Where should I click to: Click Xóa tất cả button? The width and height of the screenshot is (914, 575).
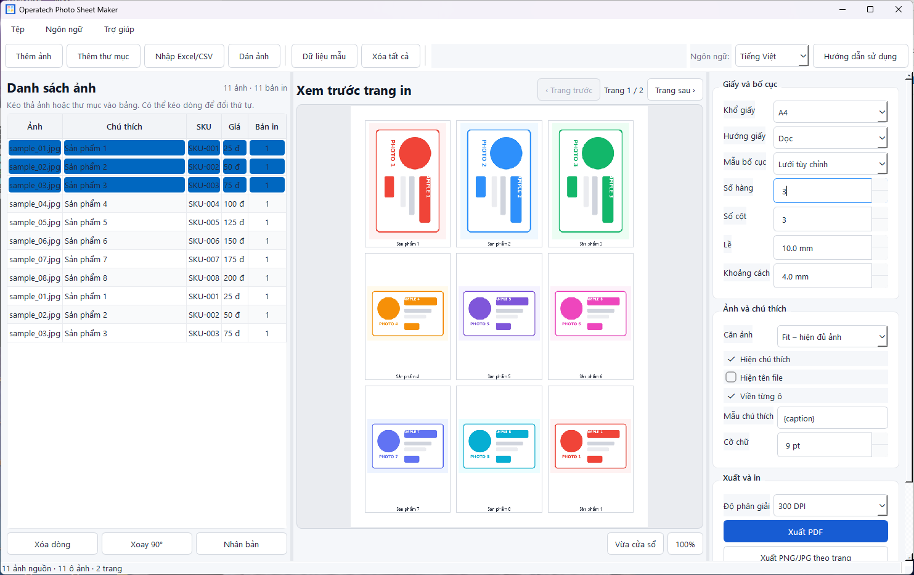pyautogui.click(x=390, y=56)
